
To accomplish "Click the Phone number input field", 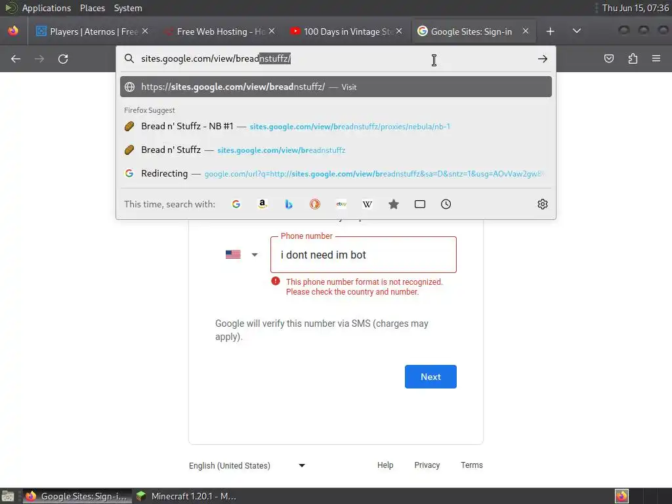I will click(x=364, y=255).
